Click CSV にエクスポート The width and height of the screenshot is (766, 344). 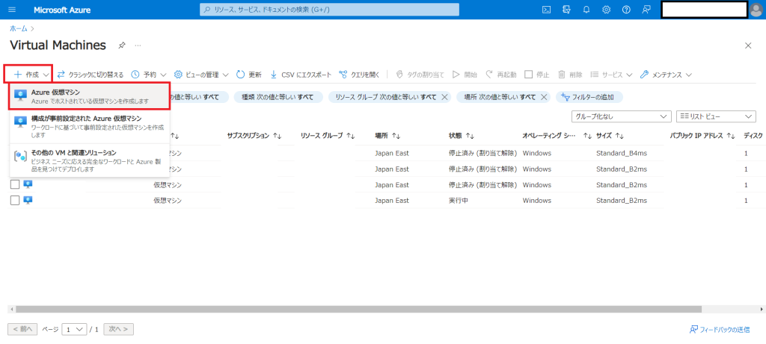301,75
